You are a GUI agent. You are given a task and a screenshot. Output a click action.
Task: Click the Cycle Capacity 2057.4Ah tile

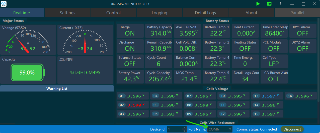[159, 76]
